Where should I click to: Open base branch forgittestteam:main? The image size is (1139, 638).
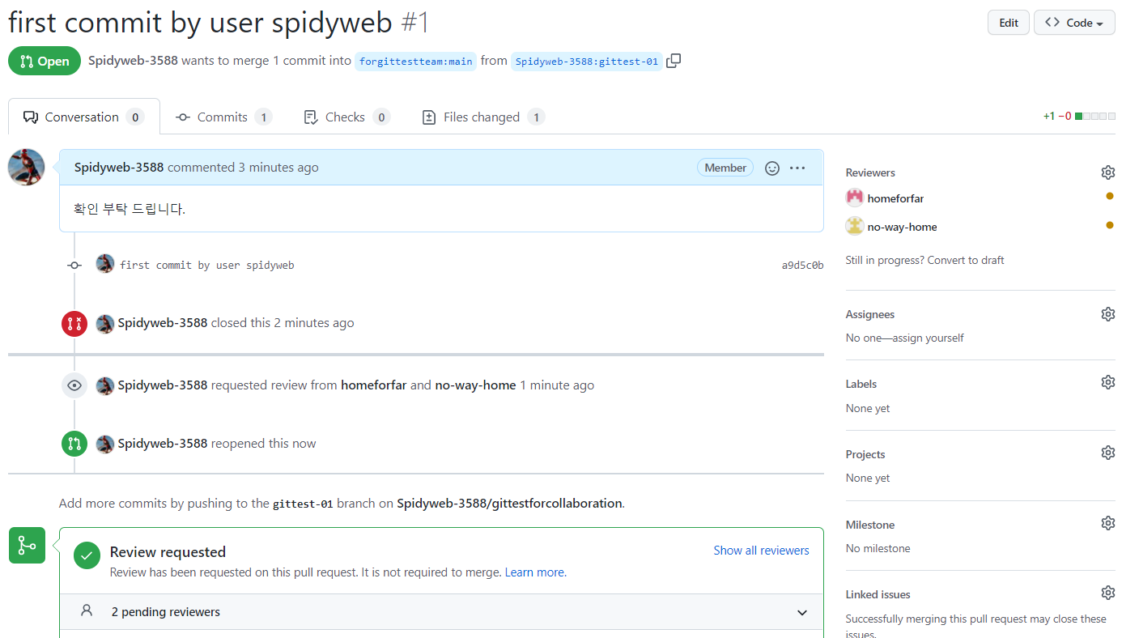click(415, 61)
